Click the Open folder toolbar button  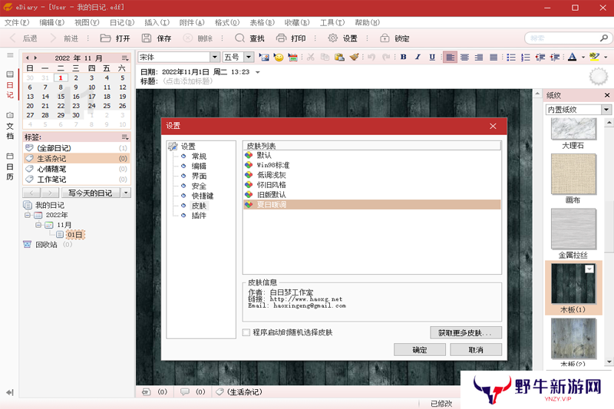tap(115, 38)
